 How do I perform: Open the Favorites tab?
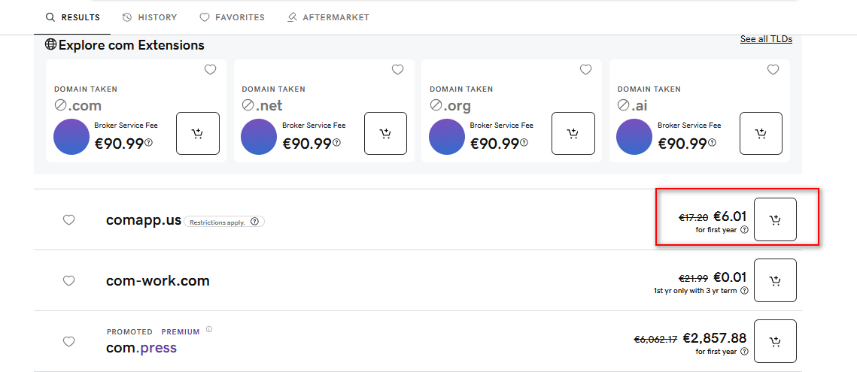click(232, 17)
